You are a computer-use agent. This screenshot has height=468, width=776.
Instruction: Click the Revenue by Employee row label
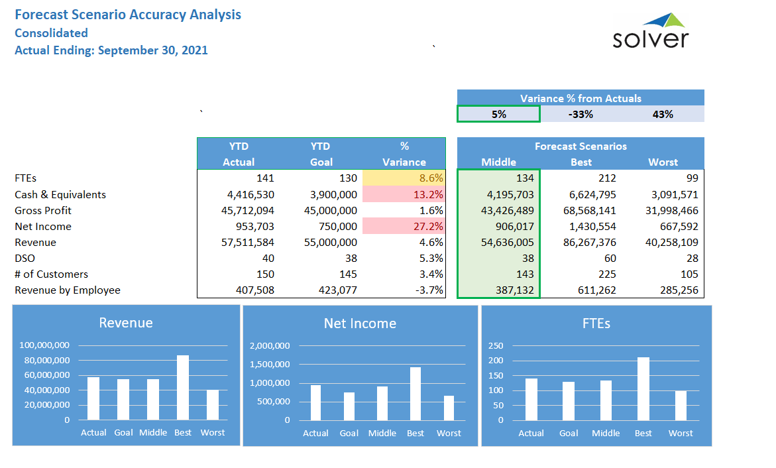[x=68, y=290]
